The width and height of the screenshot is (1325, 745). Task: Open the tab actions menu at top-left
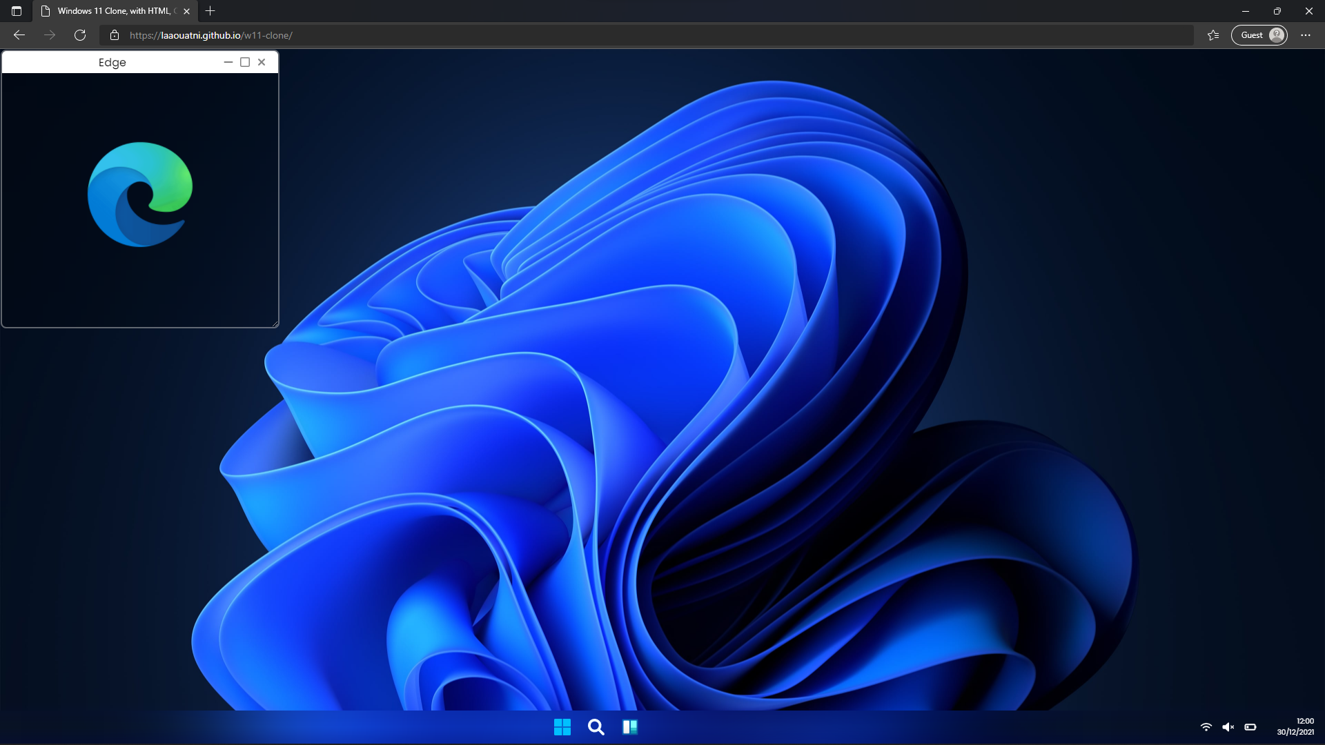(16, 11)
